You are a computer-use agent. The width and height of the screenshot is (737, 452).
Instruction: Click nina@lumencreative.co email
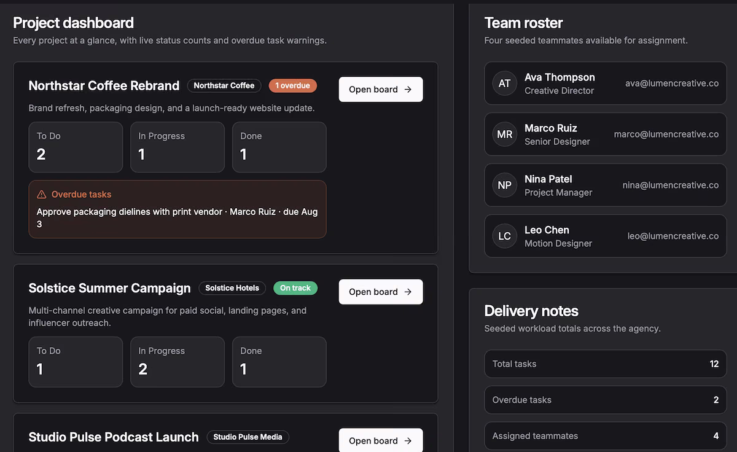671,185
